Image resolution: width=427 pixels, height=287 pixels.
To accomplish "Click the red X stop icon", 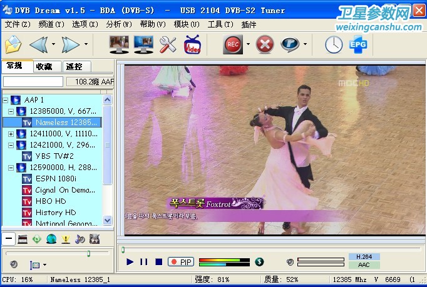I will pos(265,44).
